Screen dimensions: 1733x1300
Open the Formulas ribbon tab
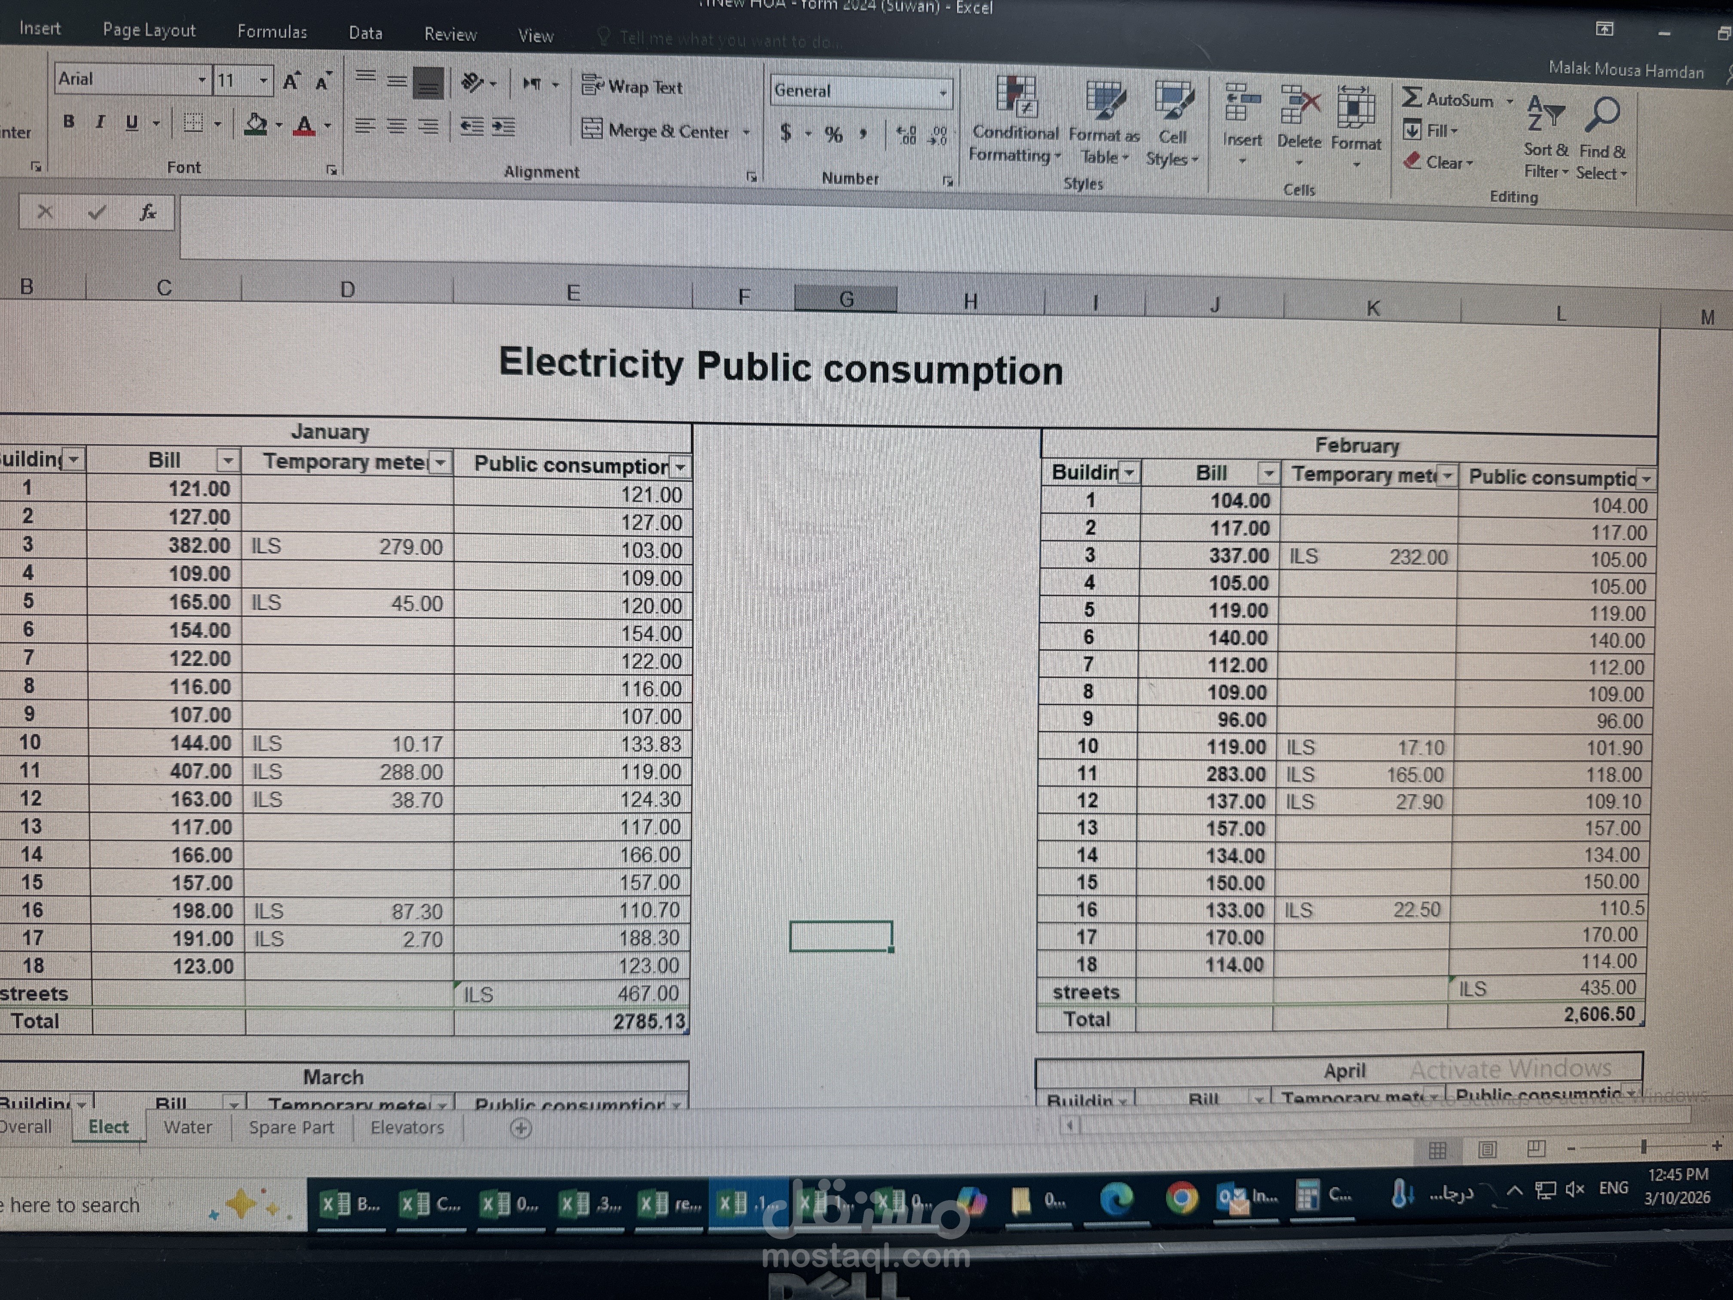pos(272,32)
